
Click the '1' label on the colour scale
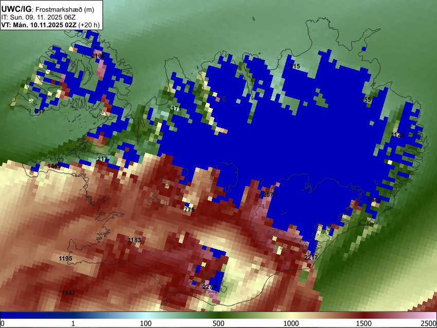pyautogui.click(x=73, y=323)
